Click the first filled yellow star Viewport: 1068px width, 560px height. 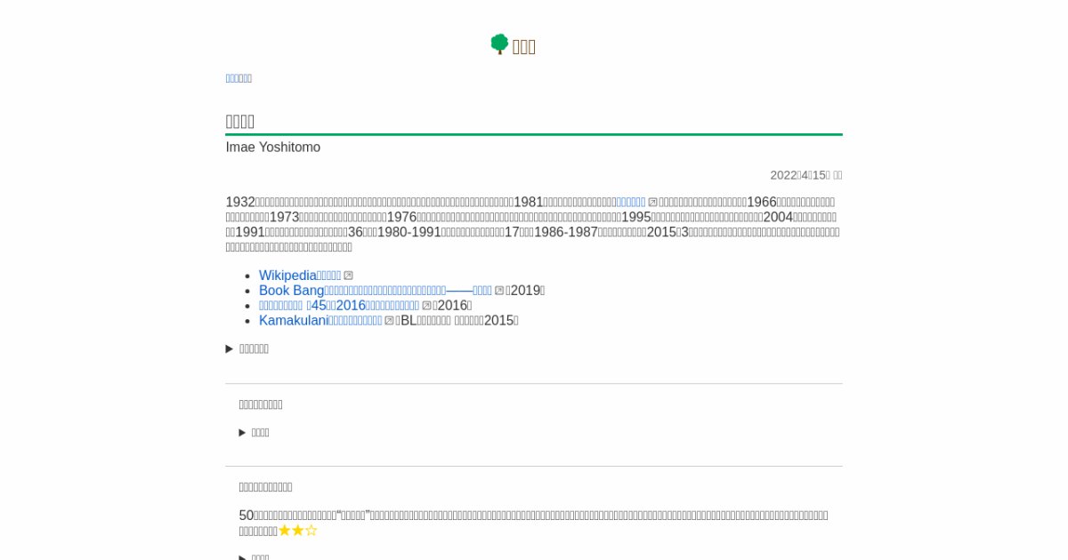click(x=285, y=531)
